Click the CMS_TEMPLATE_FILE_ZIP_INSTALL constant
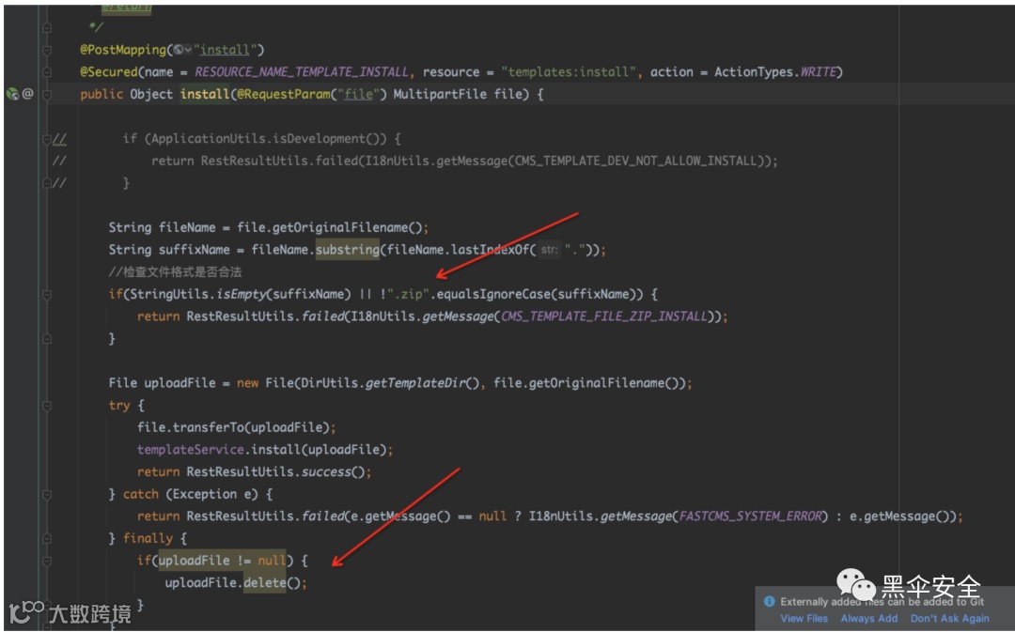The height and width of the screenshot is (632, 1015). tap(604, 316)
